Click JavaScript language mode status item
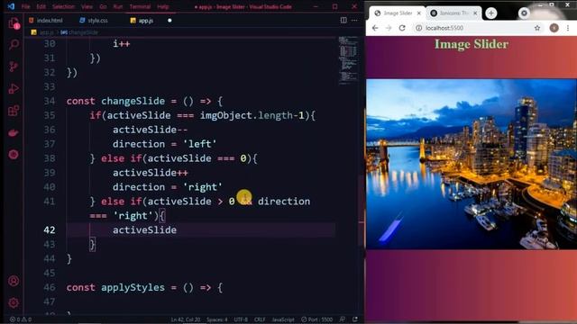577x324 pixels. click(282, 319)
